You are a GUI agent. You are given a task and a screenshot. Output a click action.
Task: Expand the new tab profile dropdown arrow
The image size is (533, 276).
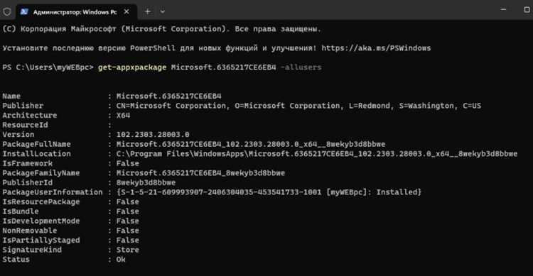[x=163, y=12]
